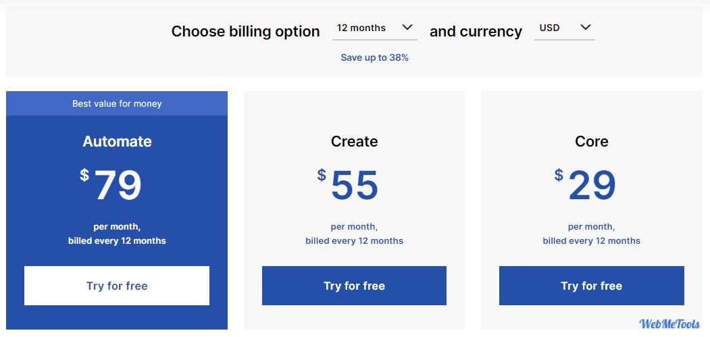Viewport: 710px width, 337px height.
Task: Click the $29 Core price
Action: [x=585, y=185]
